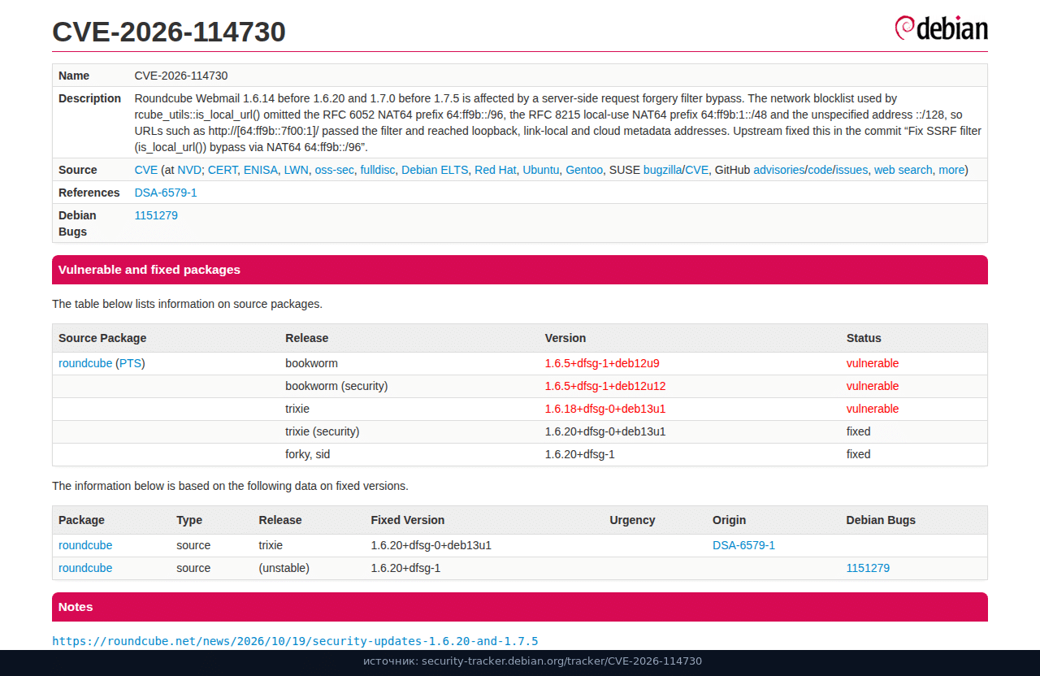Open the NVD source link
The width and height of the screenshot is (1040, 676).
click(x=189, y=170)
